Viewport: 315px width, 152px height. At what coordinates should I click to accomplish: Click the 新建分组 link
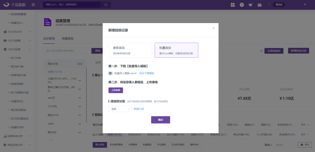tap(139, 109)
